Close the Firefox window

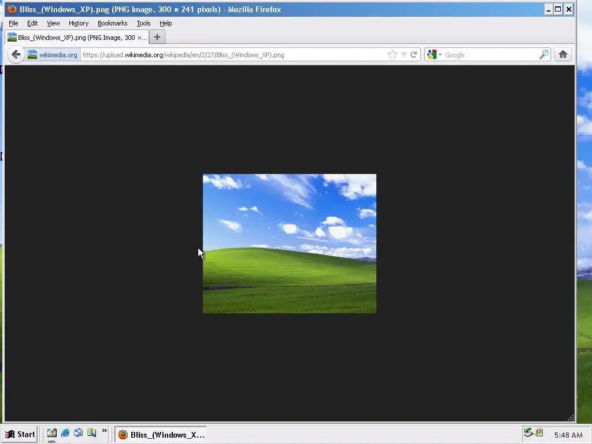click(569, 9)
